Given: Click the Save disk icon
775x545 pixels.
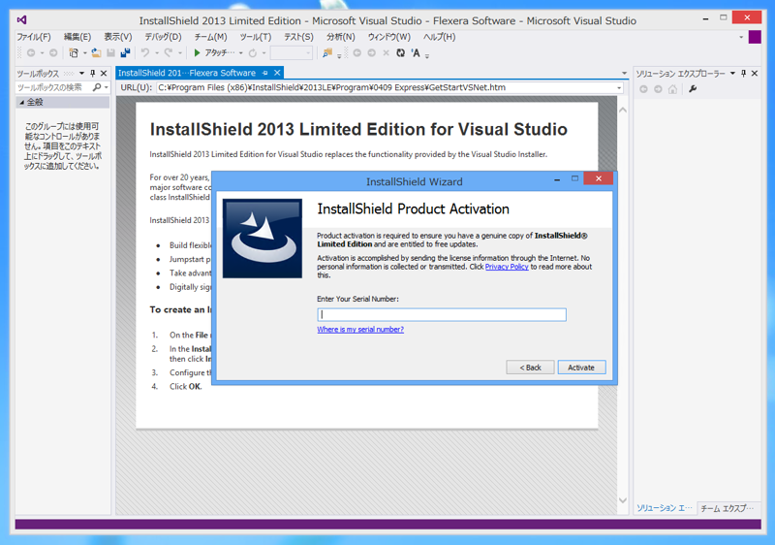Looking at the screenshot, I should pos(110,53).
